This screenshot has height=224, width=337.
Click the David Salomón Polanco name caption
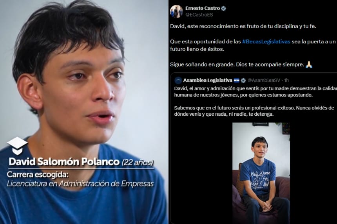point(64,162)
